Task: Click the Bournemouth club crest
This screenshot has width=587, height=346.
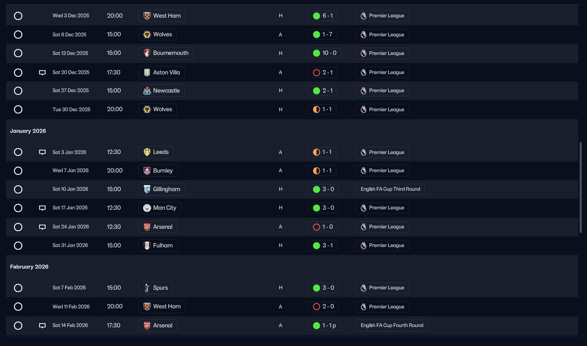Action: pos(147,53)
